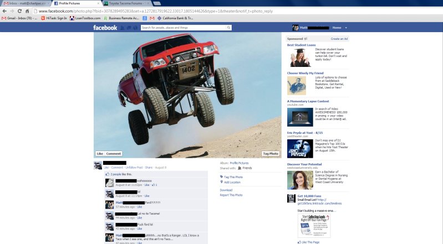Open A Momentary Lapse Contest ad title
The width and height of the screenshot is (443, 244).
(308, 101)
